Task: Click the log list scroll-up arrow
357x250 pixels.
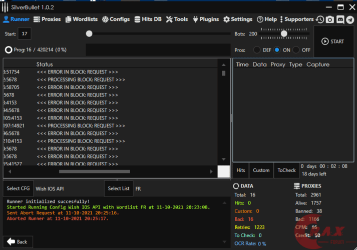Action: pyautogui.click(x=224, y=64)
